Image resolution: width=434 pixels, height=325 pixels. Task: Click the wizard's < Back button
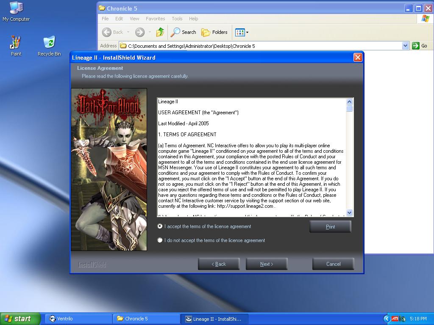(x=219, y=264)
